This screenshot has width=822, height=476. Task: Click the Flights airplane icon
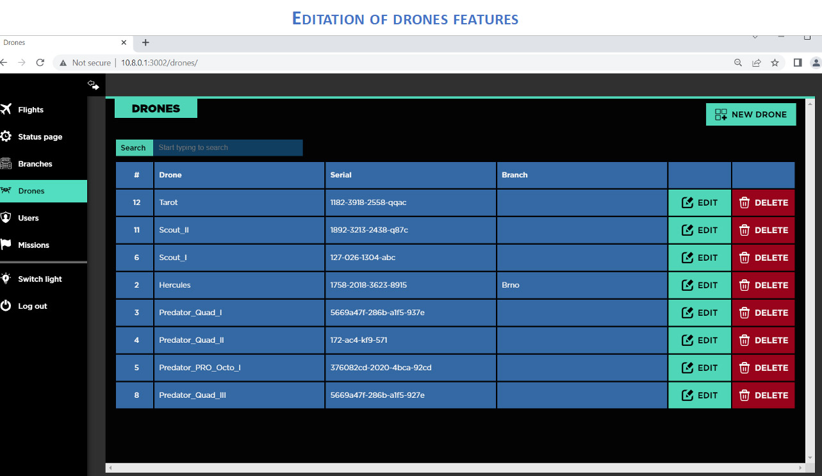pos(6,110)
